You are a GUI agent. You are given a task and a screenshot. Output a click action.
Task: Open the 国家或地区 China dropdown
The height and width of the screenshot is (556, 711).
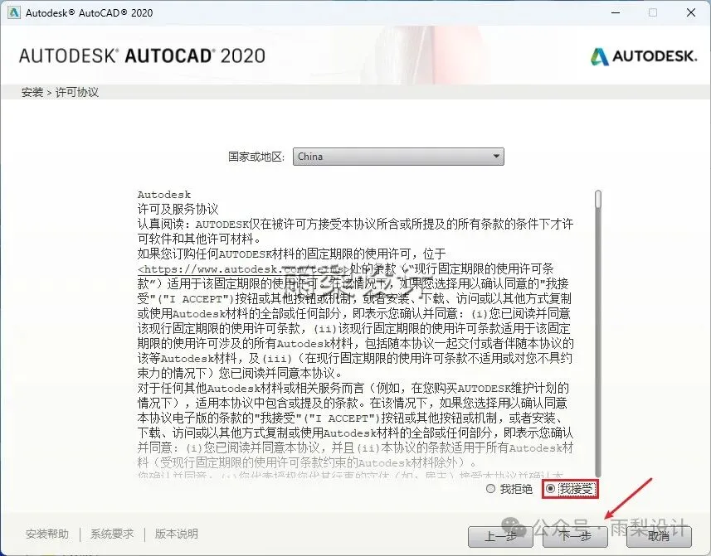coord(398,157)
